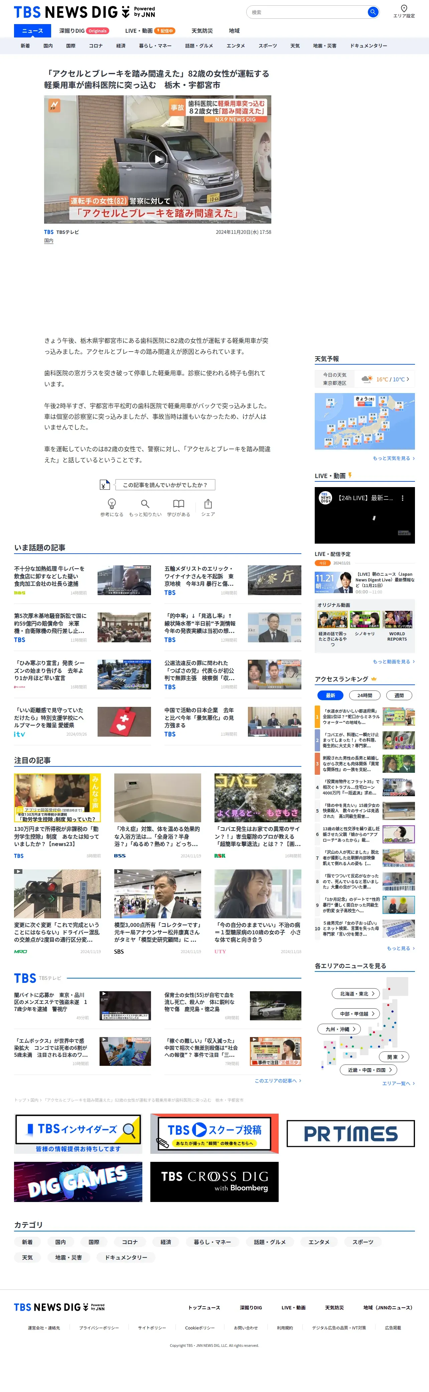The height and width of the screenshot is (1392, 429).
Task: Expand today's weather 16℃ / 10℃ chevron
Action: pos(408,379)
